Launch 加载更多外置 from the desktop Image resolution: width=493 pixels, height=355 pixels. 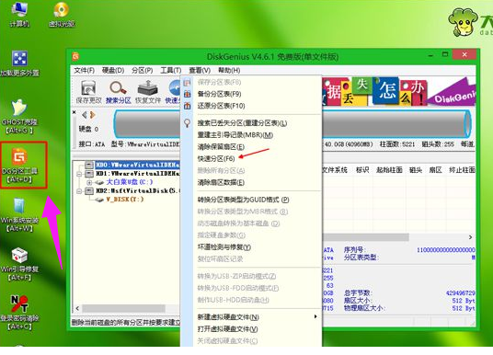pyautogui.click(x=19, y=63)
